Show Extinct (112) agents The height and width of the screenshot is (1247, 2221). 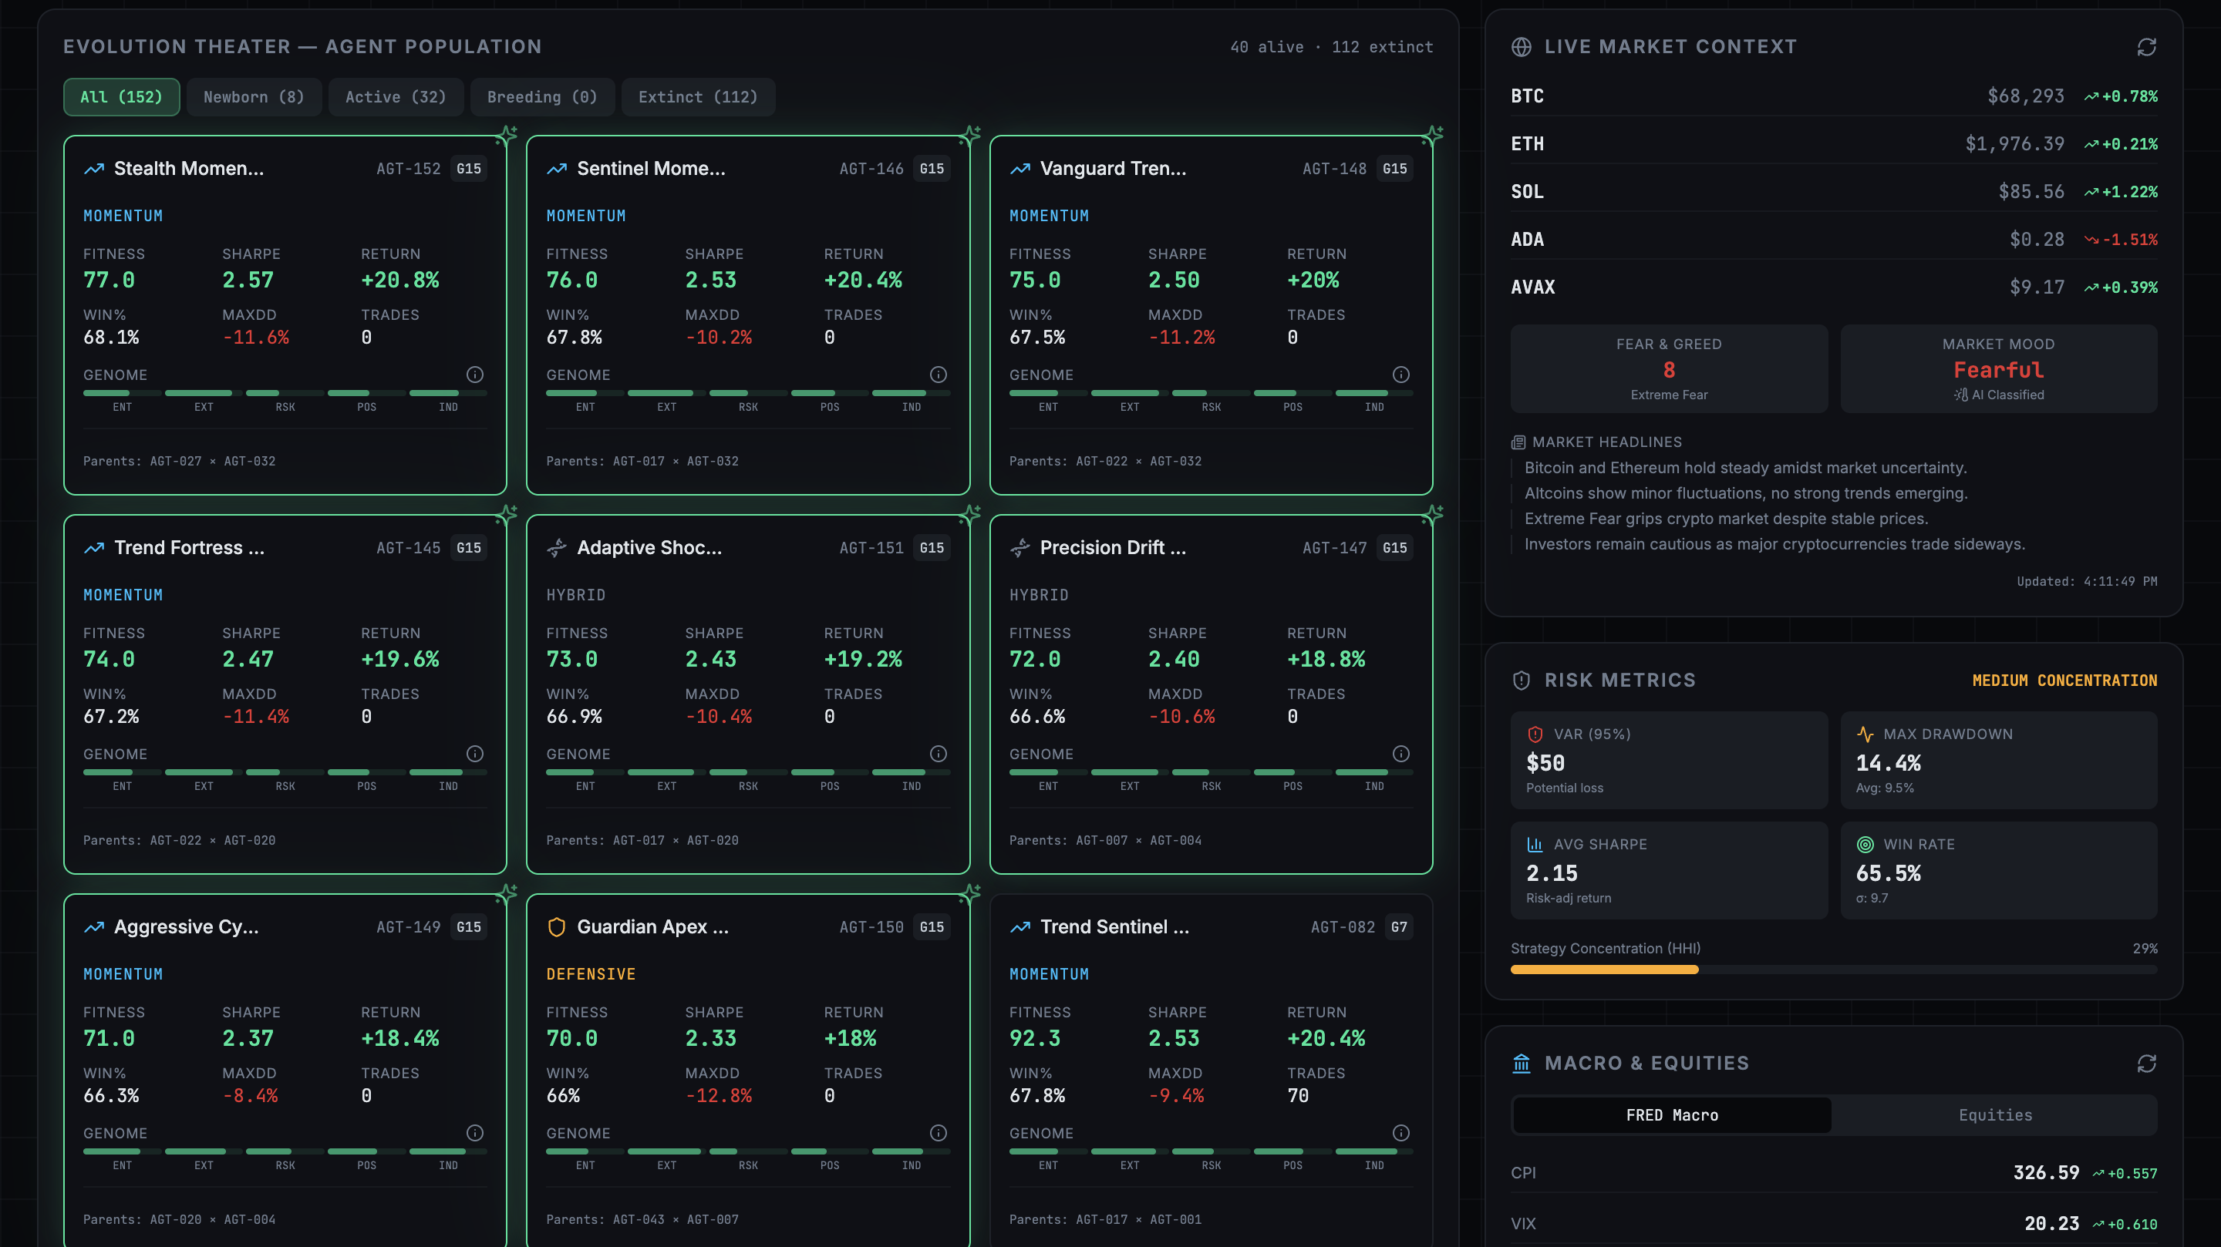pos(697,97)
